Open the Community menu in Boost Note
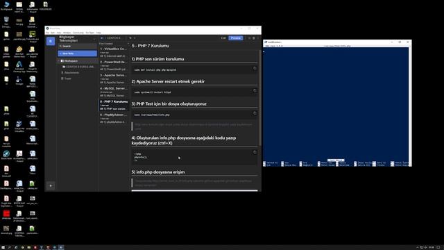Viewport: 444px width, 250px height. [x=78, y=33]
